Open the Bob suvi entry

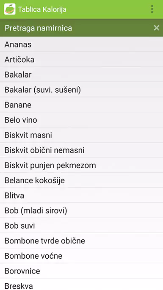(81, 226)
